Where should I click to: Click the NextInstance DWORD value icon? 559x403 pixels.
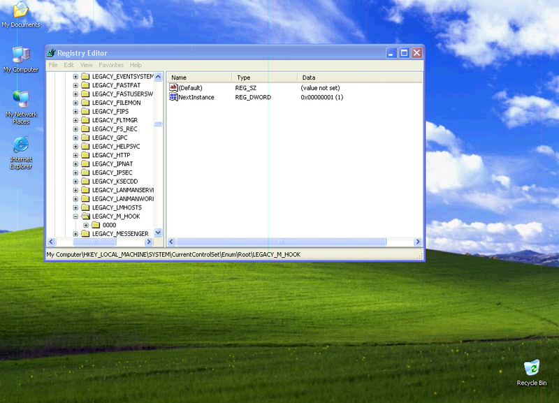(x=174, y=97)
